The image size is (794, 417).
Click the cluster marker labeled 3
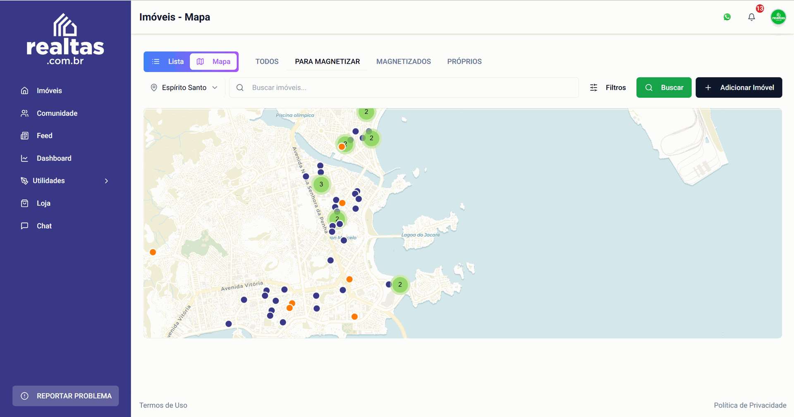pyautogui.click(x=321, y=185)
